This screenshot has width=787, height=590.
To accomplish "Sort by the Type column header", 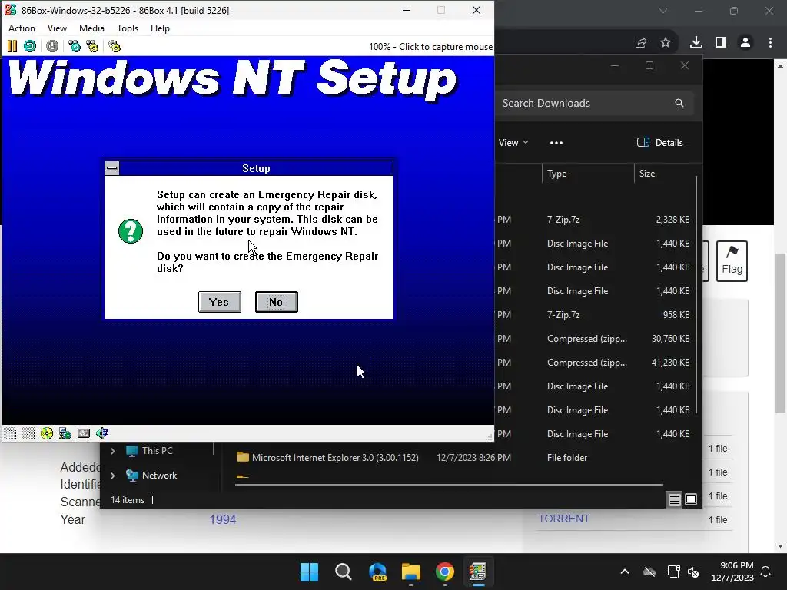I will (x=588, y=174).
